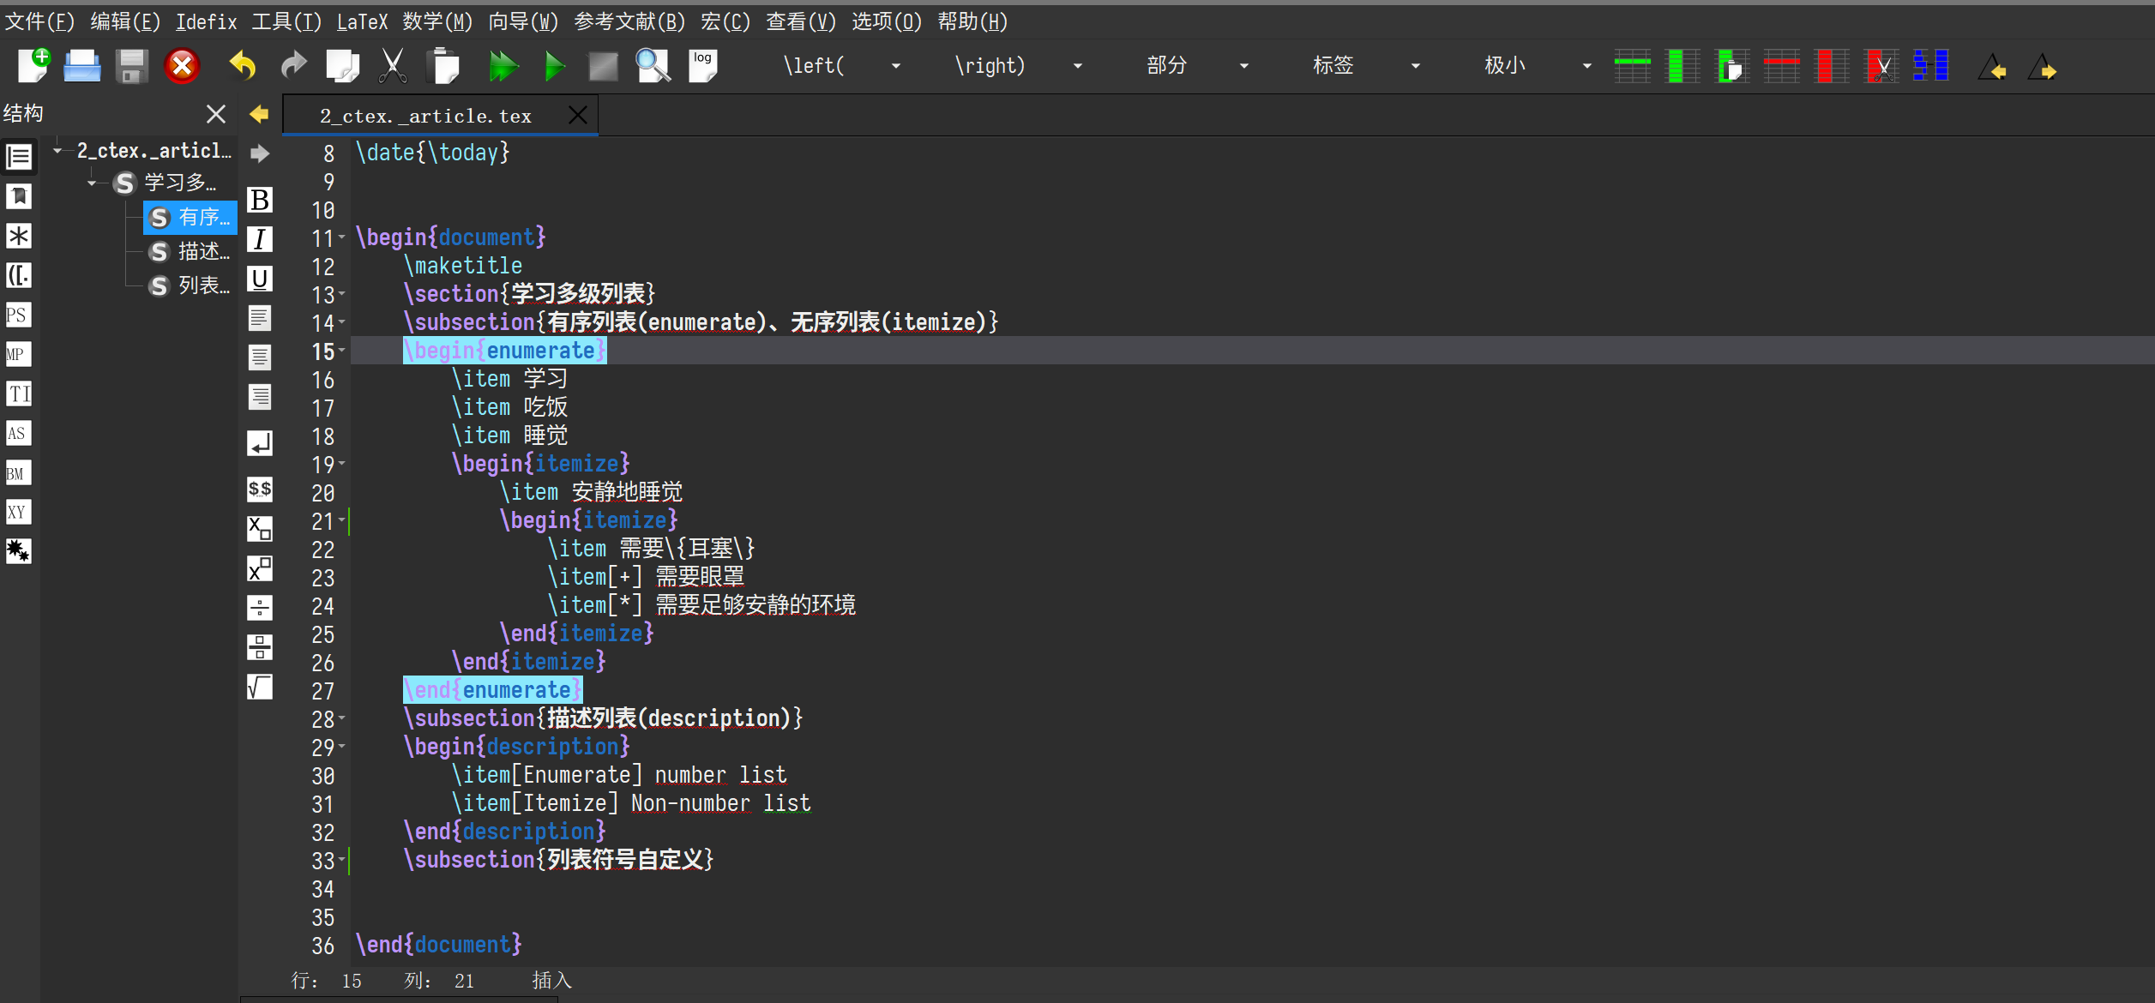Image resolution: width=2155 pixels, height=1003 pixels.
Task: Fold the document block at line 11
Action: tap(342, 237)
